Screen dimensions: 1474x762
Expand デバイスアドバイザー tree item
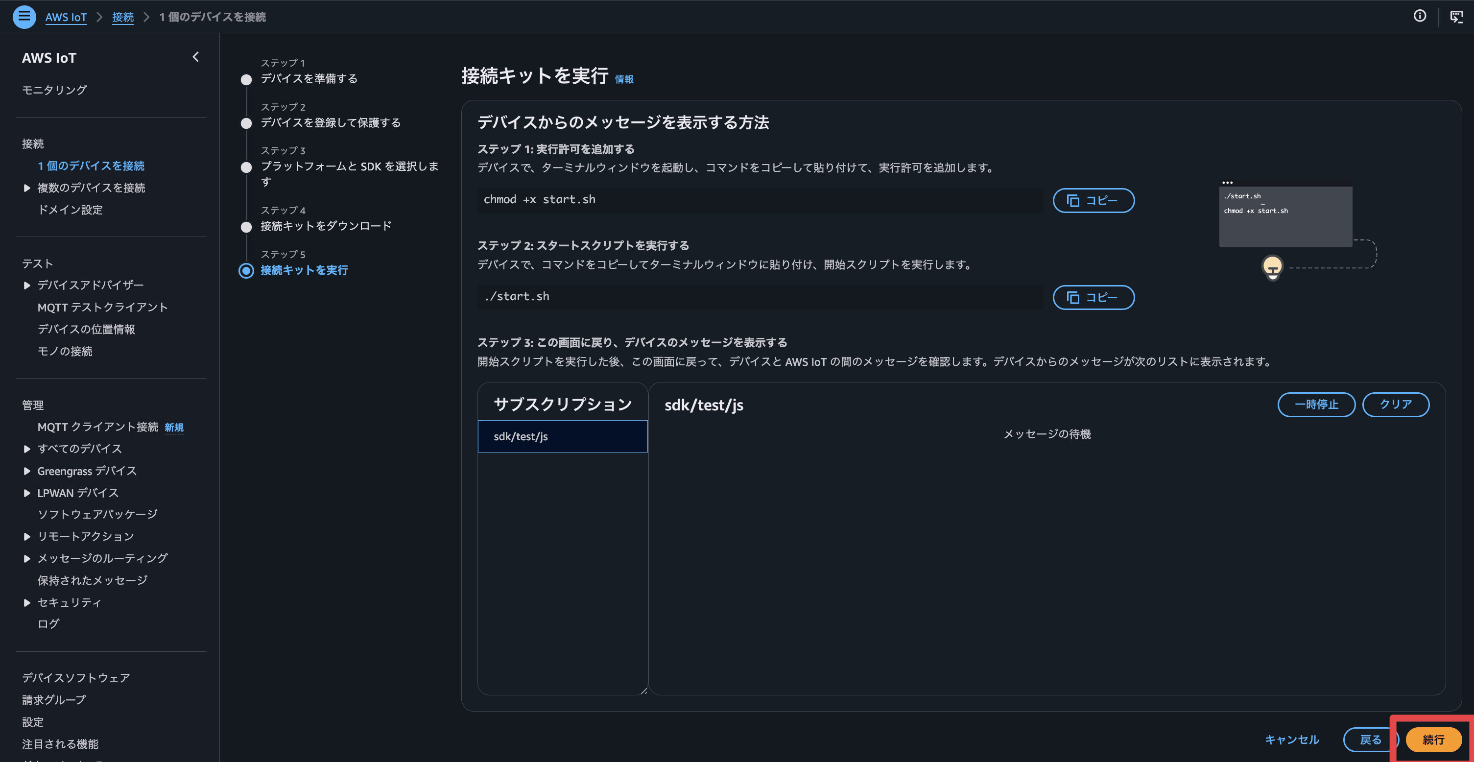pyautogui.click(x=26, y=285)
